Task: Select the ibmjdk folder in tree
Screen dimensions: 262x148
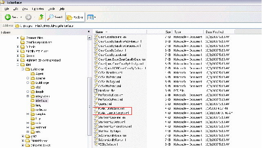Action: click(x=38, y=92)
